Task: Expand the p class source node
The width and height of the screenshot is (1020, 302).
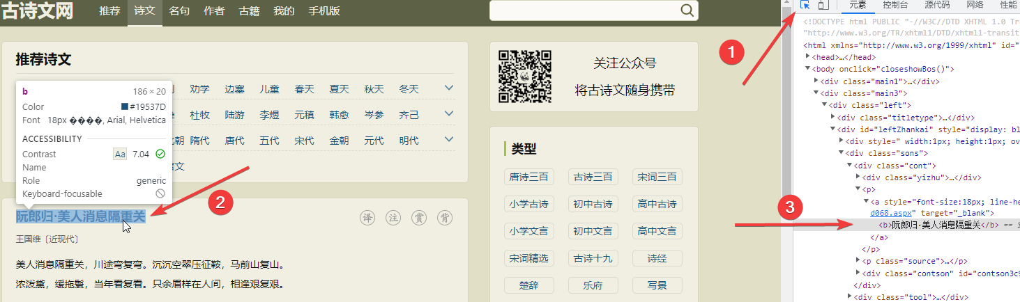Action: 858,261
